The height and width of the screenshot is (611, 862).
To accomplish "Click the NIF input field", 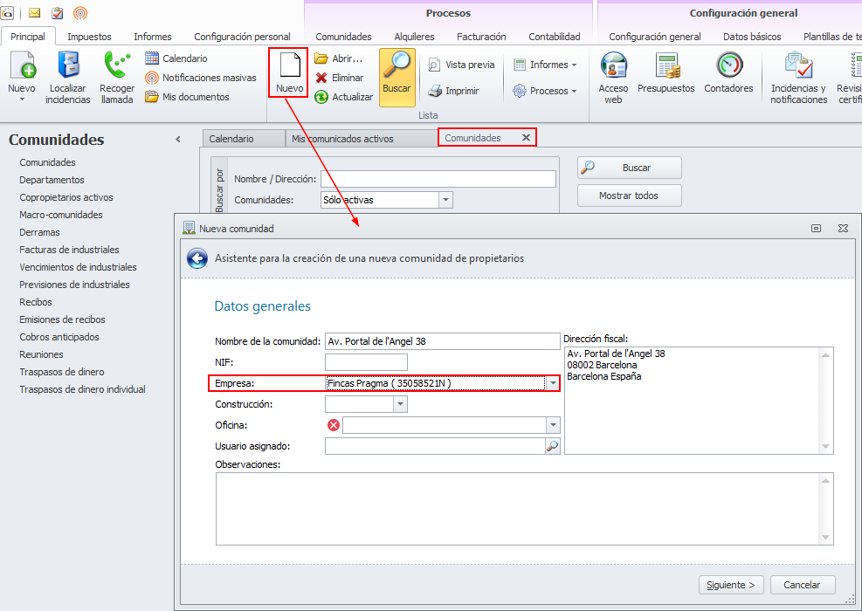I will click(x=366, y=362).
